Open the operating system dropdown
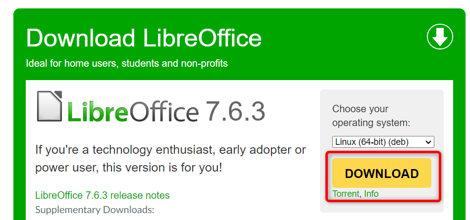The height and width of the screenshot is (220, 470). tap(383, 142)
